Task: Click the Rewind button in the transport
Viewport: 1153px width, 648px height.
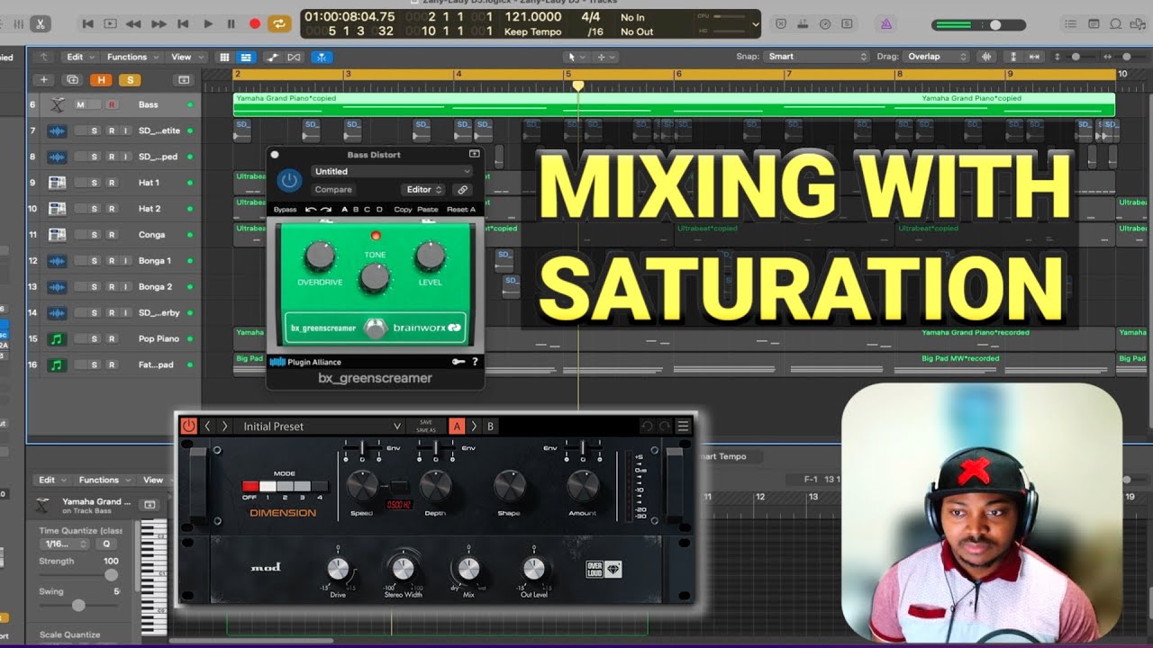Action: coord(133,24)
